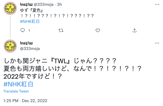The image size is (163, 106).
Task: Click the 3h timestamp on first tweet
Action: [x=60, y=4]
